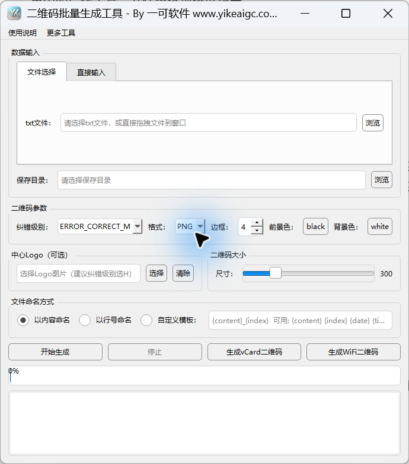Open the 纠错级别 ERROR_CORRECT_M dropdown
This screenshot has width=409, height=464.
click(100, 227)
